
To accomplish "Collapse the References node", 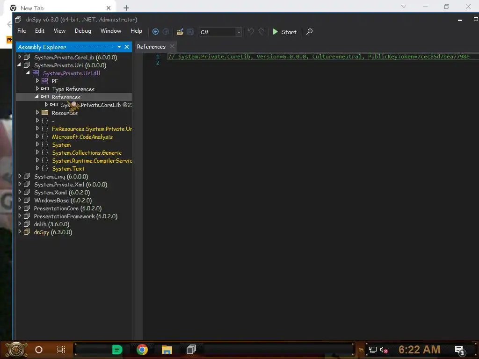I will tap(37, 96).
